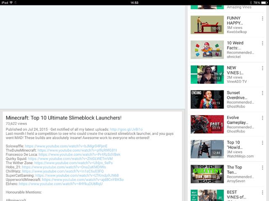Tap the ohnickel channel name
Screen dimensions: 269x201
coord(234,57)
